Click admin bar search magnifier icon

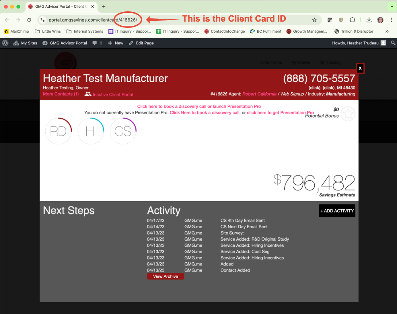click(393, 43)
